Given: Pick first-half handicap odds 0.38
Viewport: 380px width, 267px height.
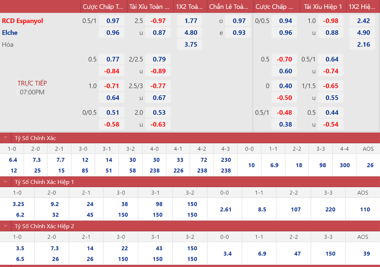Looking at the screenshot, I should [x=284, y=125].
